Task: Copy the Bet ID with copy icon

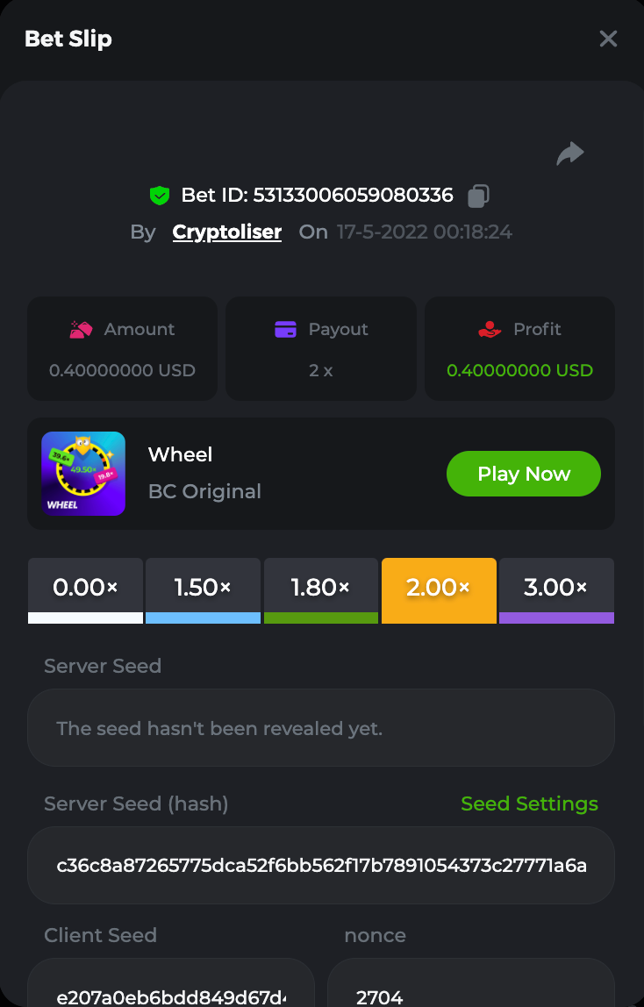Action: tap(478, 196)
